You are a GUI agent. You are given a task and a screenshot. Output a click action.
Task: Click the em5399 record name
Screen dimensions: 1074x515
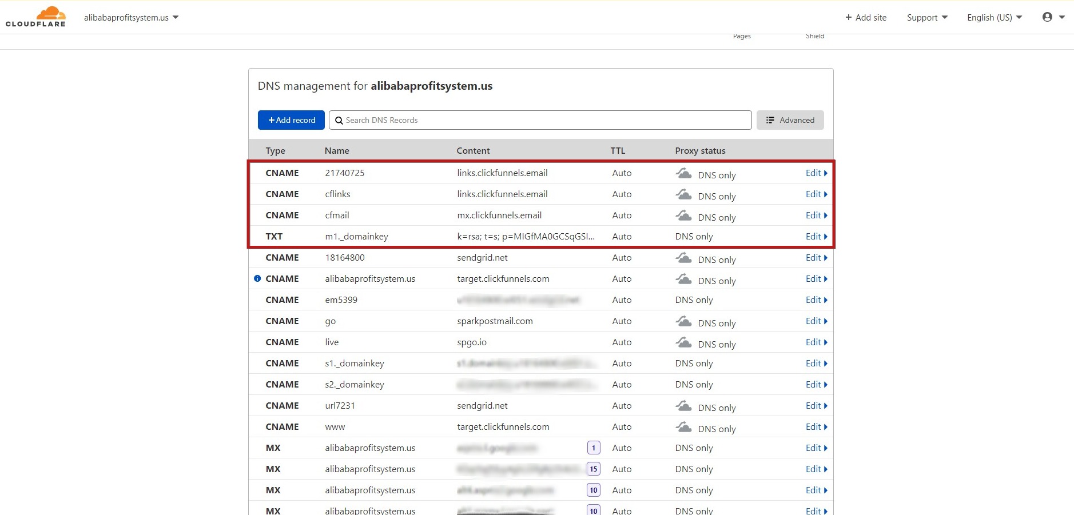[x=341, y=300]
